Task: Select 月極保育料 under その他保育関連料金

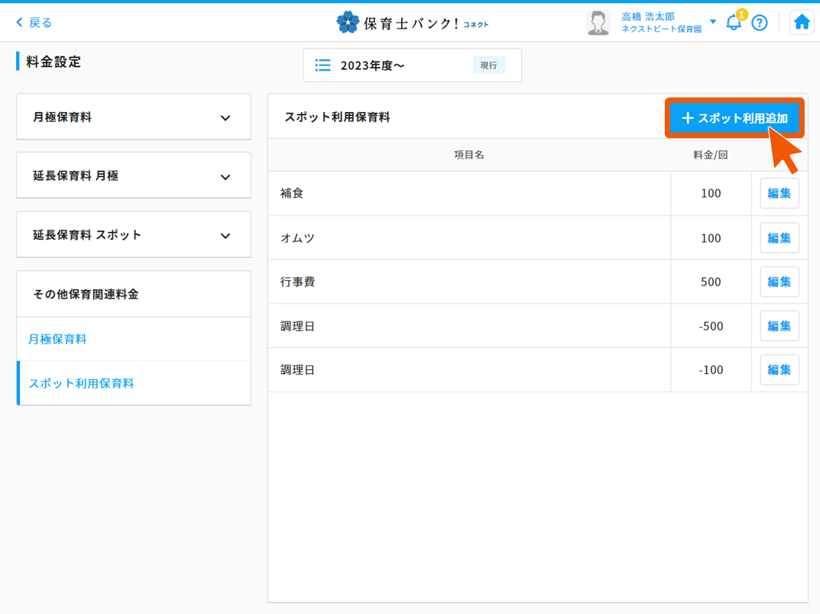Action: click(58, 338)
